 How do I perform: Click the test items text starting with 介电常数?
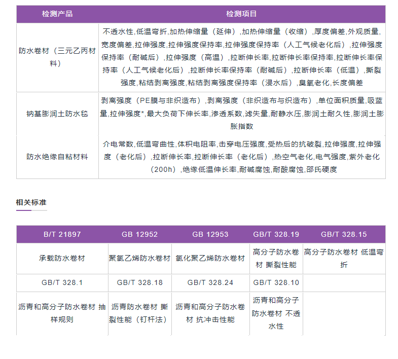coord(241,157)
